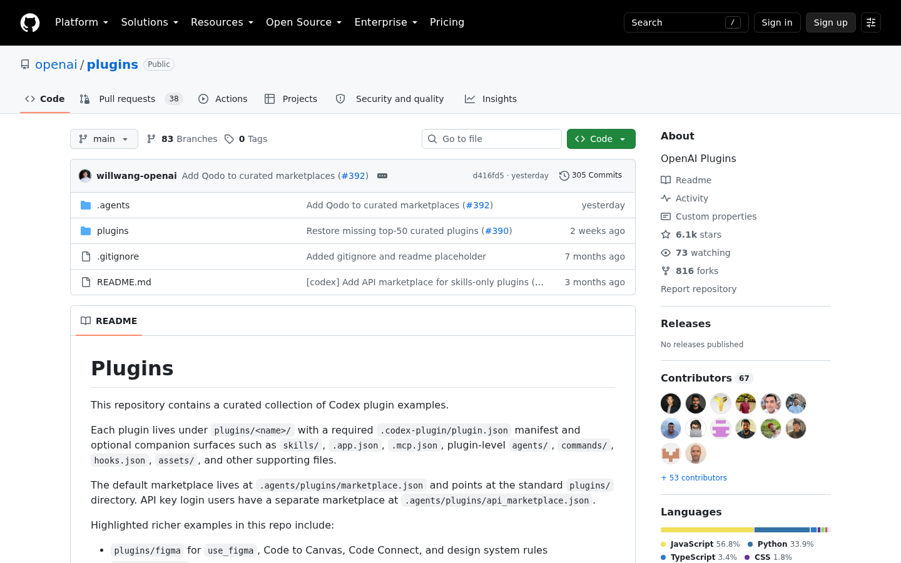The image size is (901, 563).
Task: Click the Activity pulse icon in About
Action: (666, 198)
